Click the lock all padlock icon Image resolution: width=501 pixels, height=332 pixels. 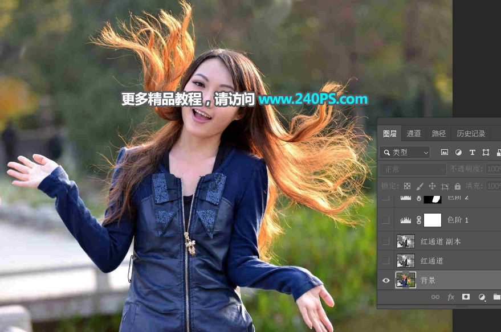(458, 186)
